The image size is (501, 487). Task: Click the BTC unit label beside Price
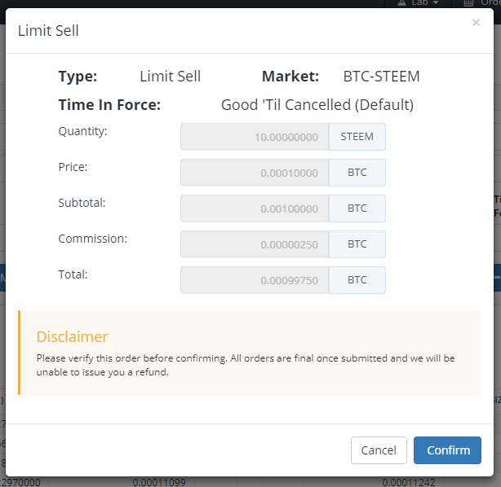(x=357, y=173)
